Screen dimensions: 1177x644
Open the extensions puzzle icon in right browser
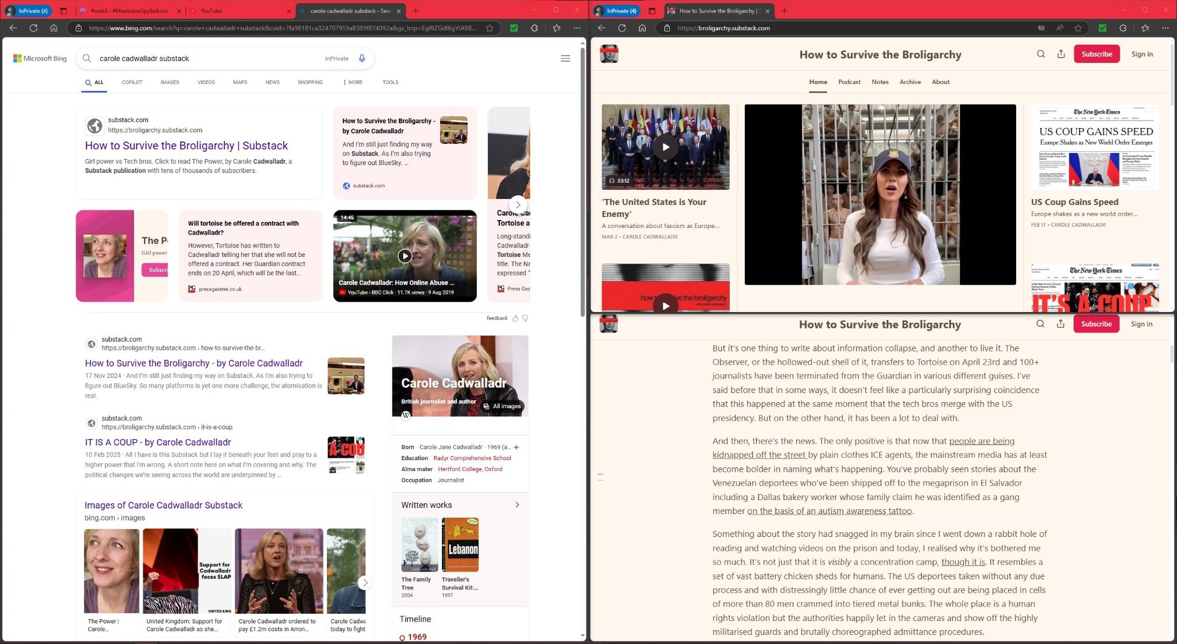1123,28
